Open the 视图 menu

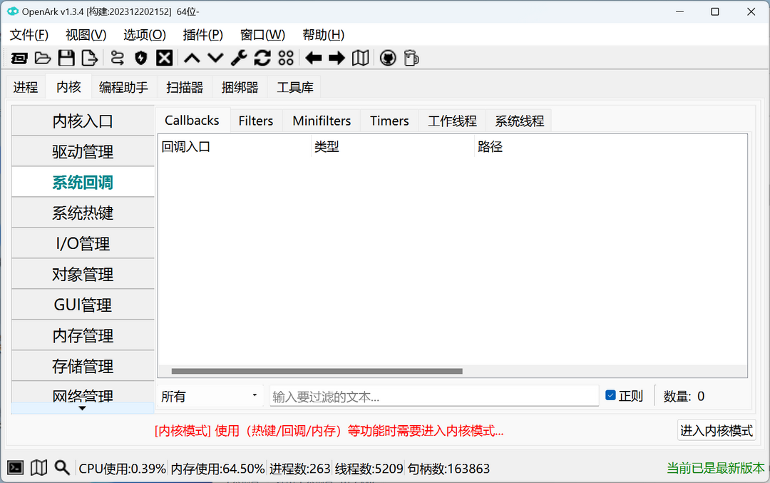point(85,34)
